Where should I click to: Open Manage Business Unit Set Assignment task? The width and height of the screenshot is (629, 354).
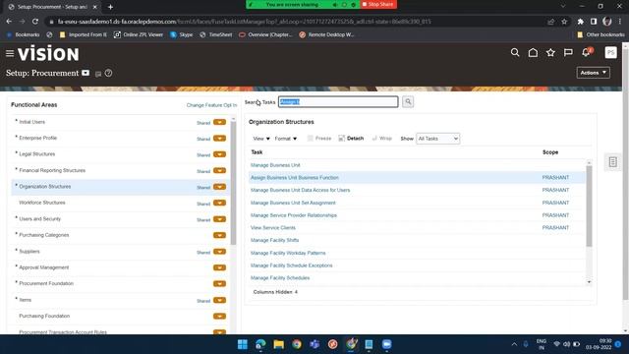tap(293, 203)
